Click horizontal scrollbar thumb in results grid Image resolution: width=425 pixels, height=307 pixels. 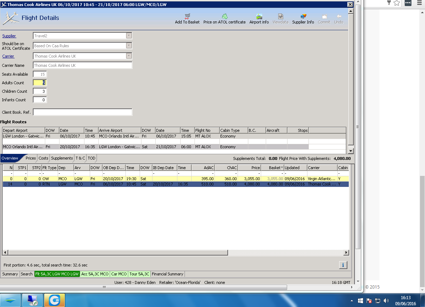click(x=118, y=252)
